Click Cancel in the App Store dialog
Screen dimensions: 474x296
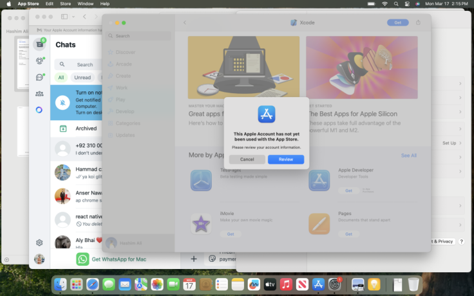[x=247, y=159]
